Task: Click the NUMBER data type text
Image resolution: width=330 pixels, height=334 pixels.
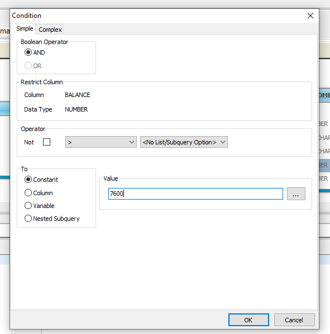Action: click(x=76, y=109)
